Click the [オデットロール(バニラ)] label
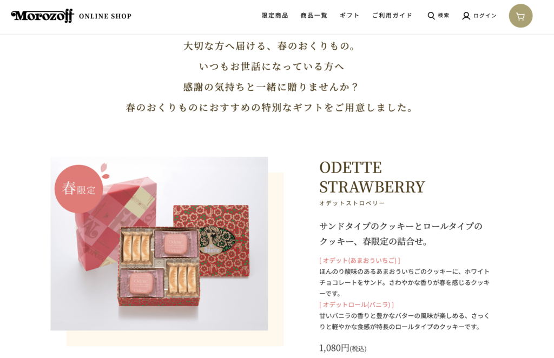 [x=357, y=304]
